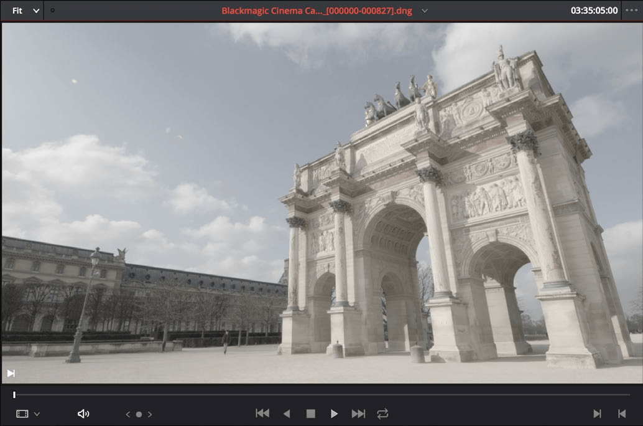Set the Mark Out point
Screen dimensions: 643x426
click(621, 414)
